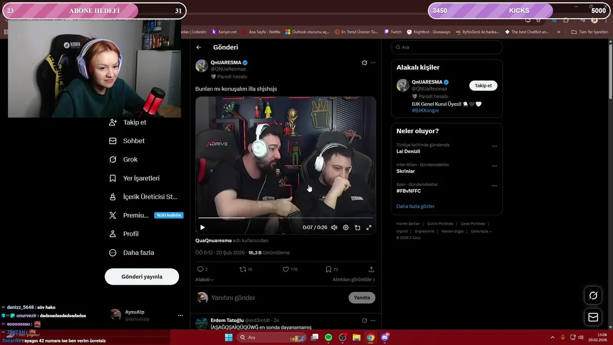Go back using the arrow beside Gönderi
This screenshot has width=613, height=345.
click(x=199, y=47)
